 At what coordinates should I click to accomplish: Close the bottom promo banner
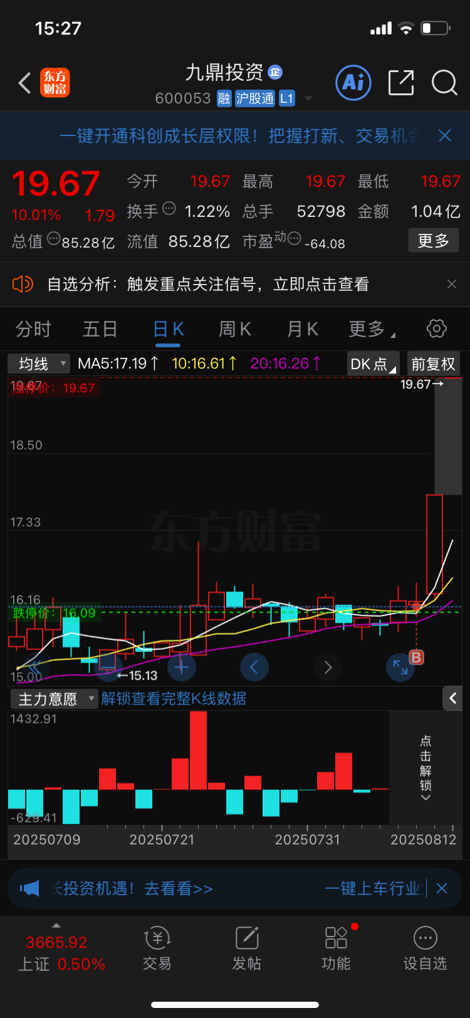[x=442, y=888]
